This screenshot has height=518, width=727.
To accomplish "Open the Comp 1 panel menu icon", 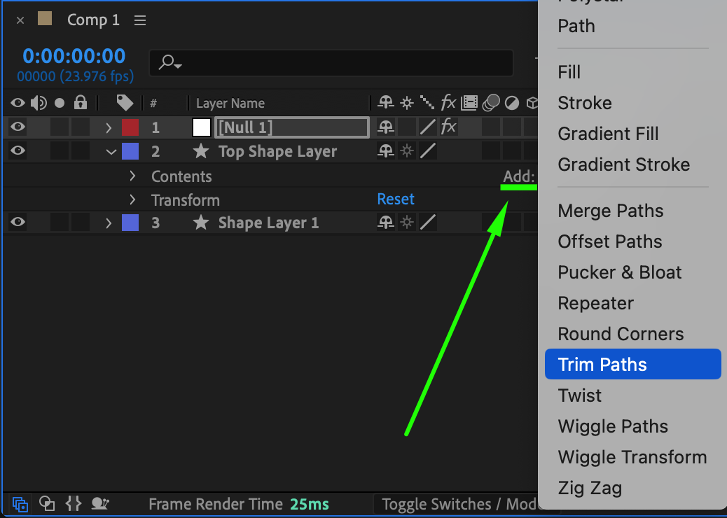I will coord(140,20).
